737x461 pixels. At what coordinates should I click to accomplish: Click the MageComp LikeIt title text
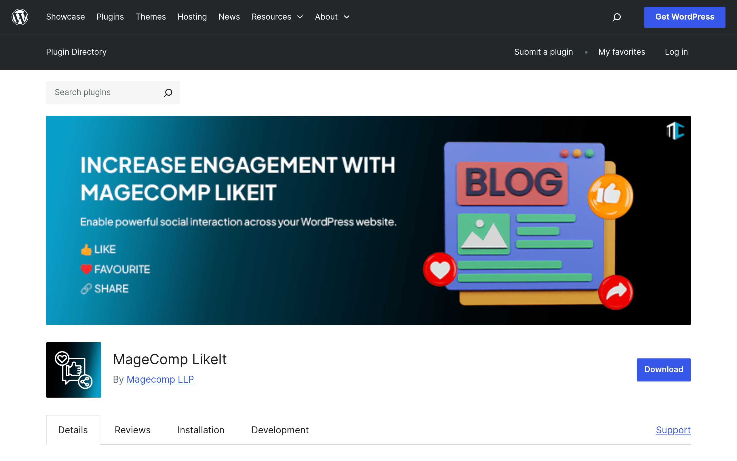(x=170, y=359)
